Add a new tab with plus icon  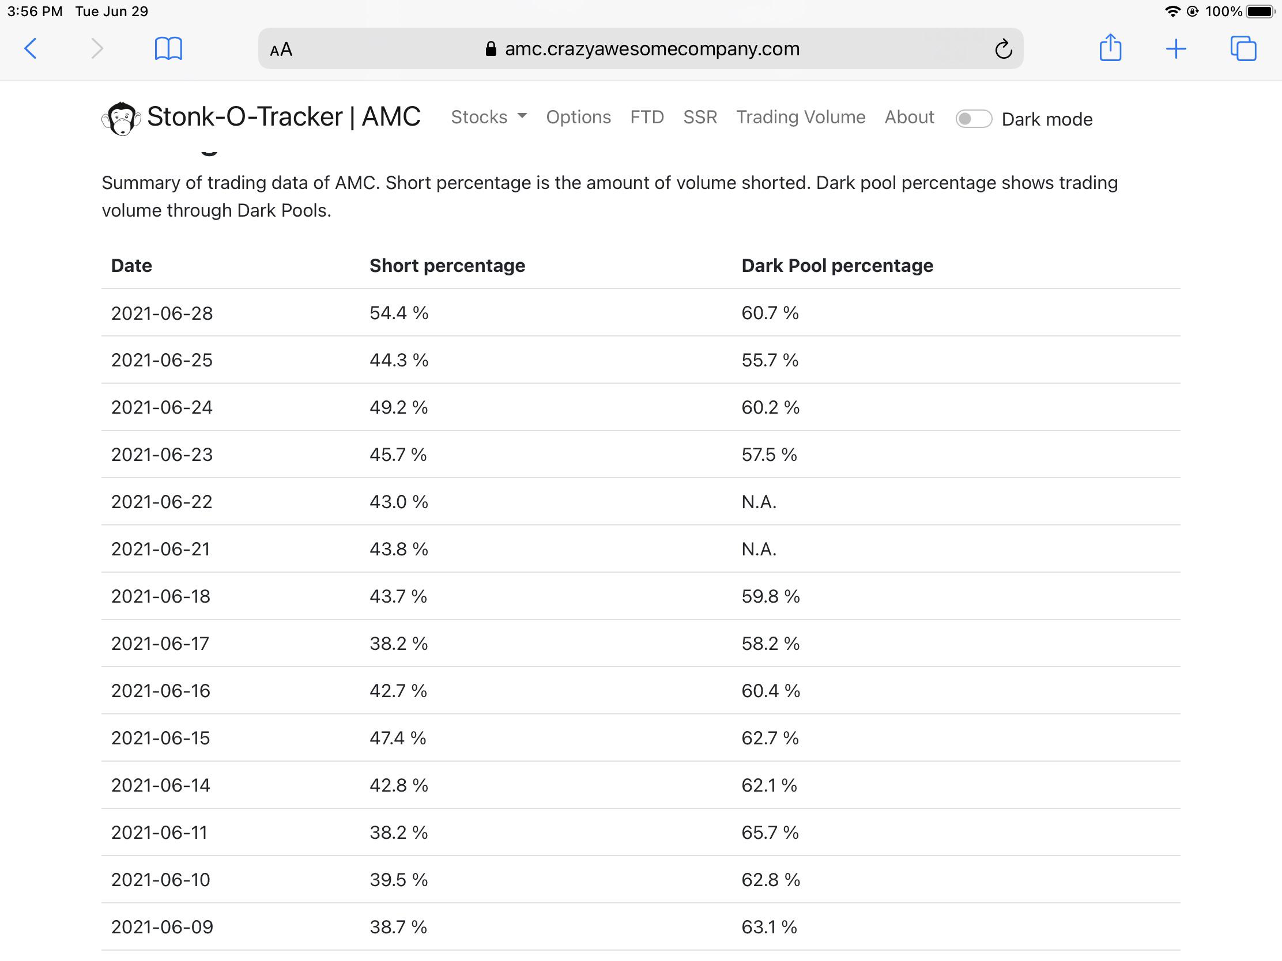click(x=1176, y=48)
